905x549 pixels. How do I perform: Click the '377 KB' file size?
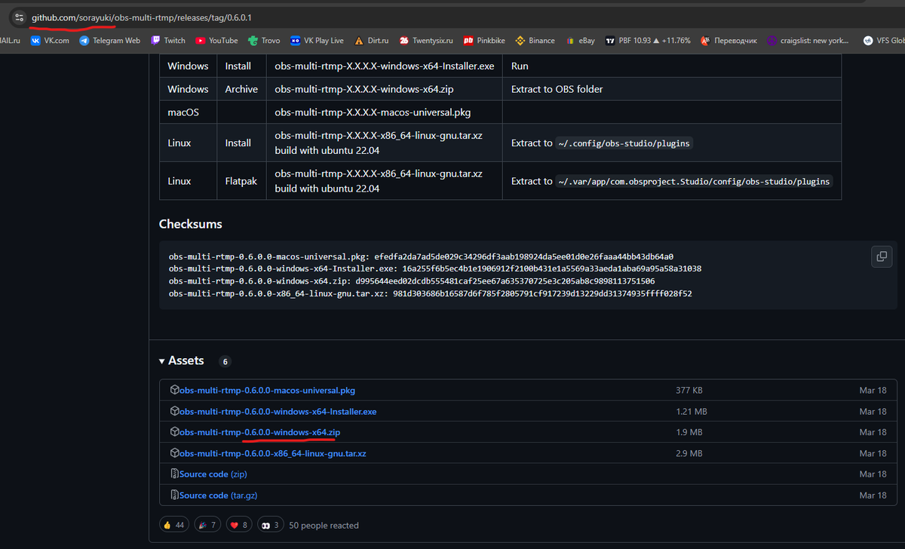(x=689, y=391)
